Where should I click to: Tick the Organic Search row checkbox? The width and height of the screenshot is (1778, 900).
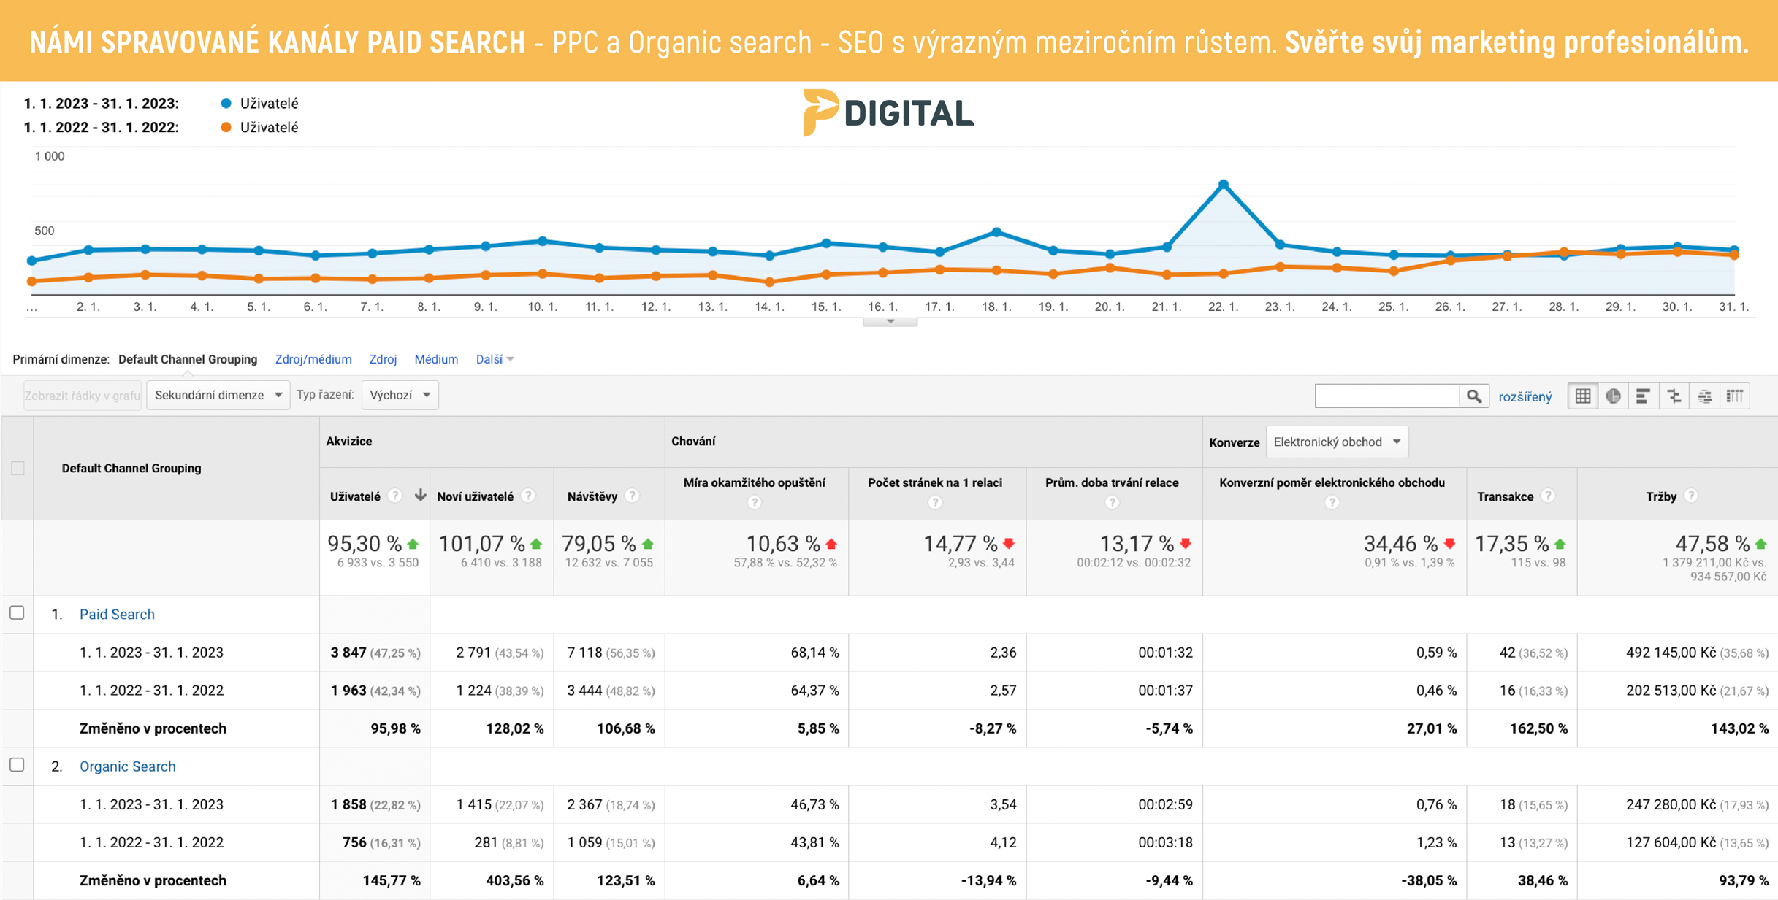point(17,765)
